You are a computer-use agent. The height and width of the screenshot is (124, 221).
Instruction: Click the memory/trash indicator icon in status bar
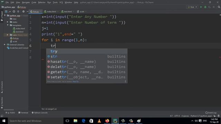click(x=219, y=116)
